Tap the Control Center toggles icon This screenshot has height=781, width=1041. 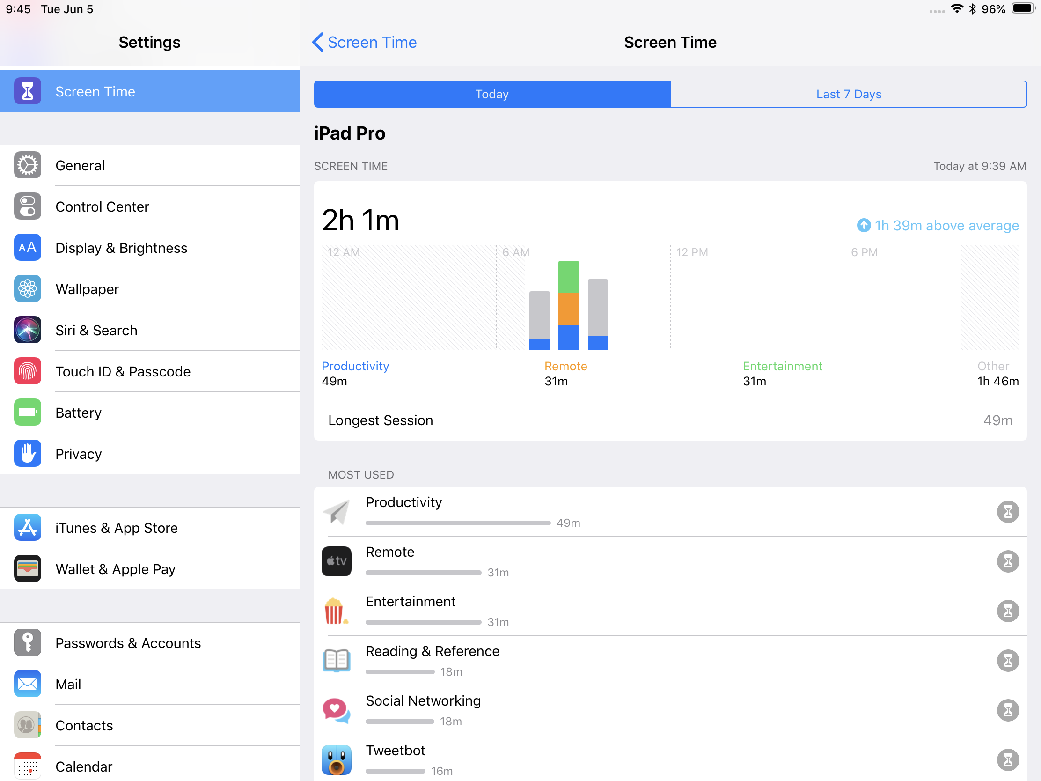tap(27, 206)
